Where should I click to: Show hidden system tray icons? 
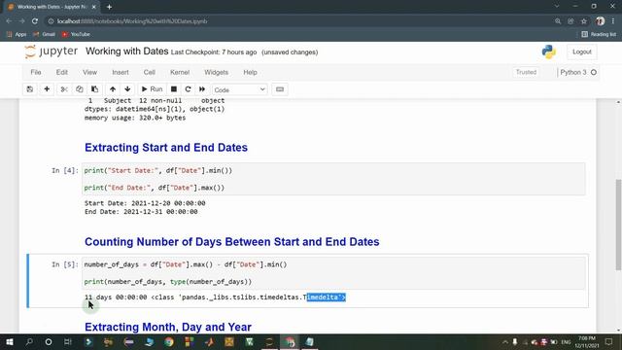point(505,341)
